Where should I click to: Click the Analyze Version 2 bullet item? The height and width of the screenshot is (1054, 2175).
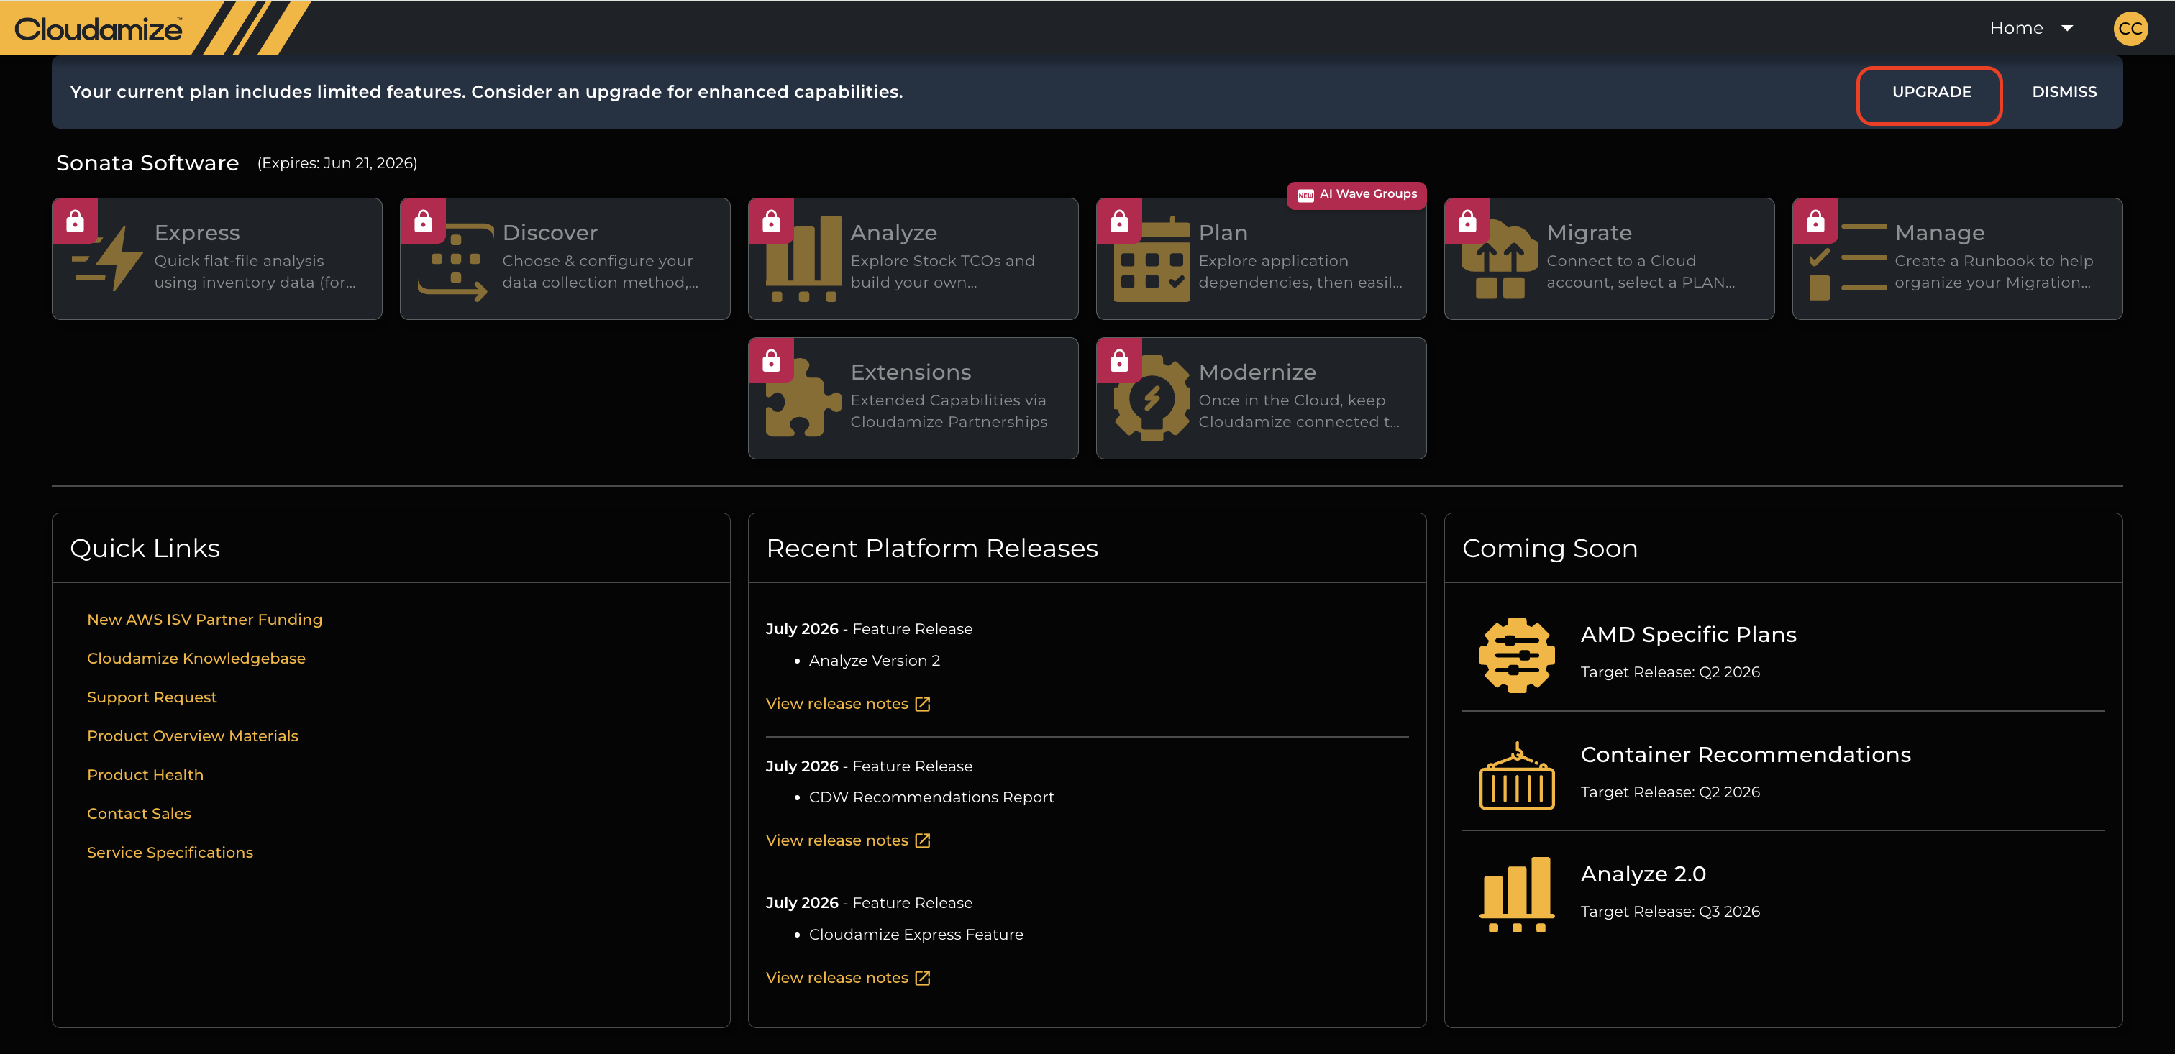click(874, 661)
